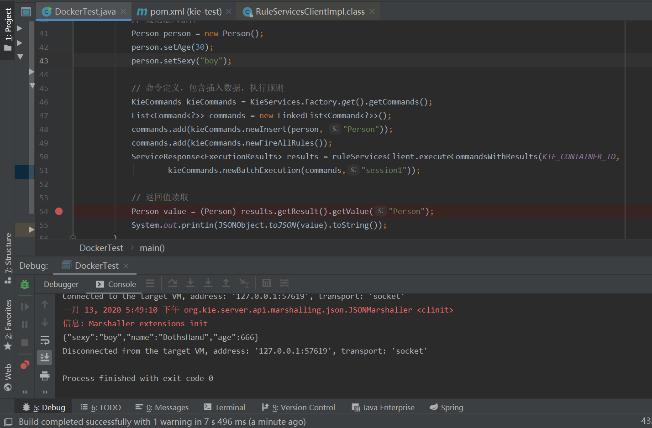Viewport: 652px width, 428px height.
Task: Toggle soft-wrap with the console wrap icon
Action: [x=44, y=339]
